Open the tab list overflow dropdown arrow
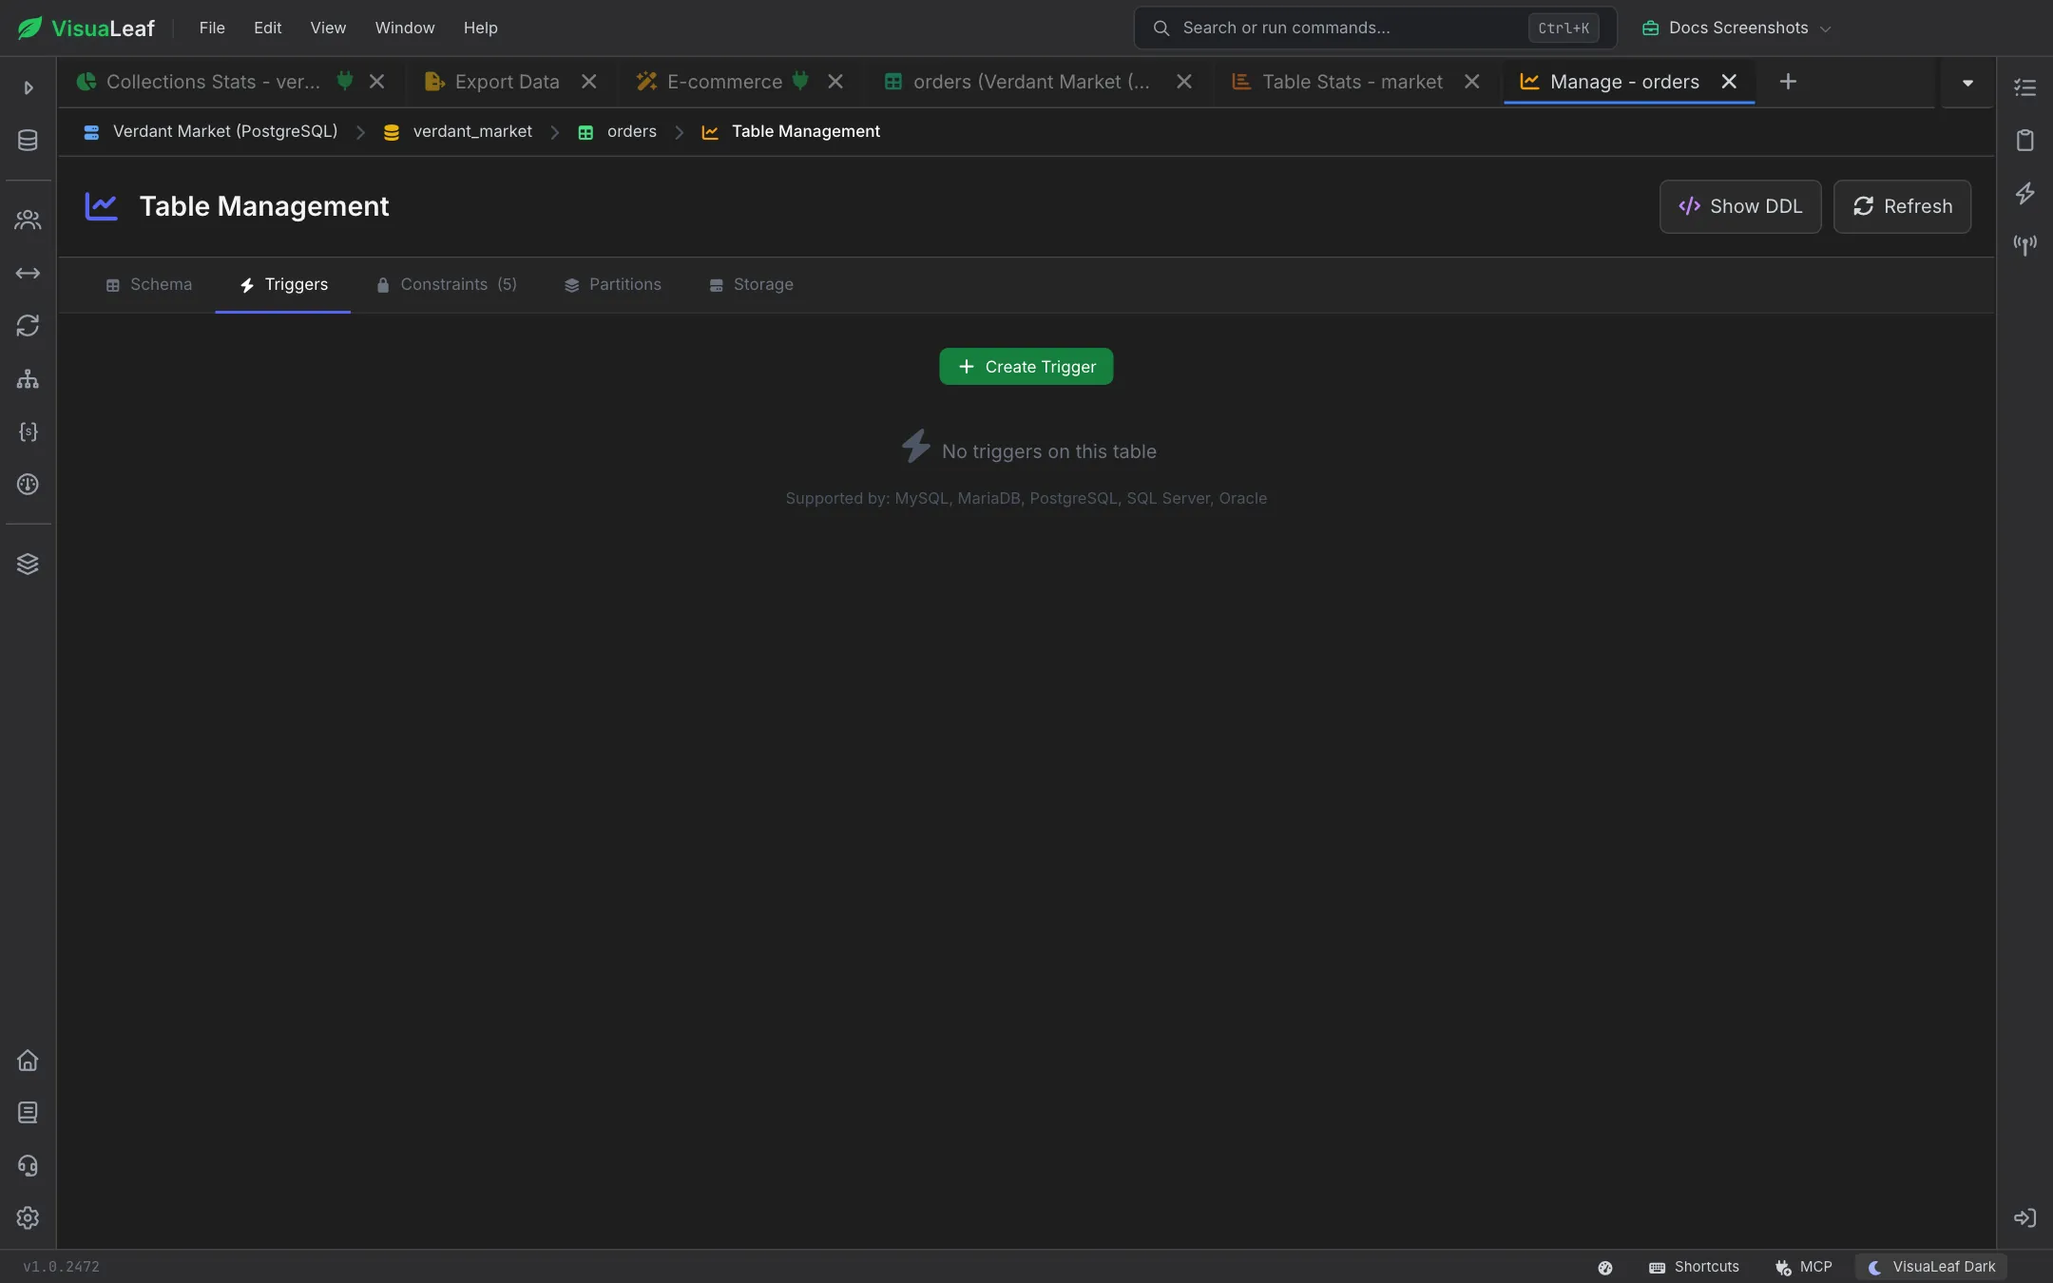The image size is (2053, 1283). click(x=1967, y=83)
